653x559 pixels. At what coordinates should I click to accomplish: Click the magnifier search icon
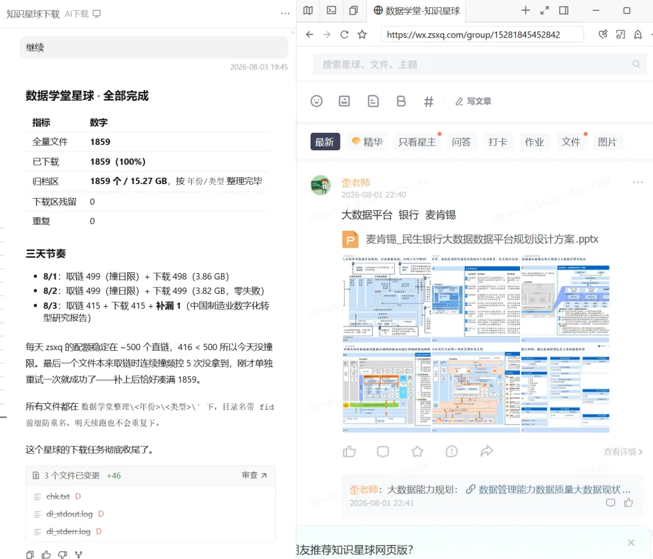click(x=636, y=64)
